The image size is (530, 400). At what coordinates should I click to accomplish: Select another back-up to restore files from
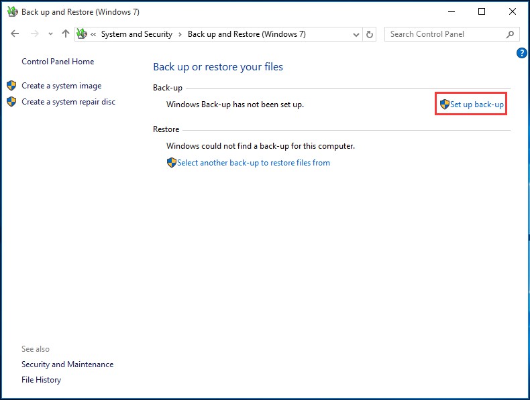(254, 163)
